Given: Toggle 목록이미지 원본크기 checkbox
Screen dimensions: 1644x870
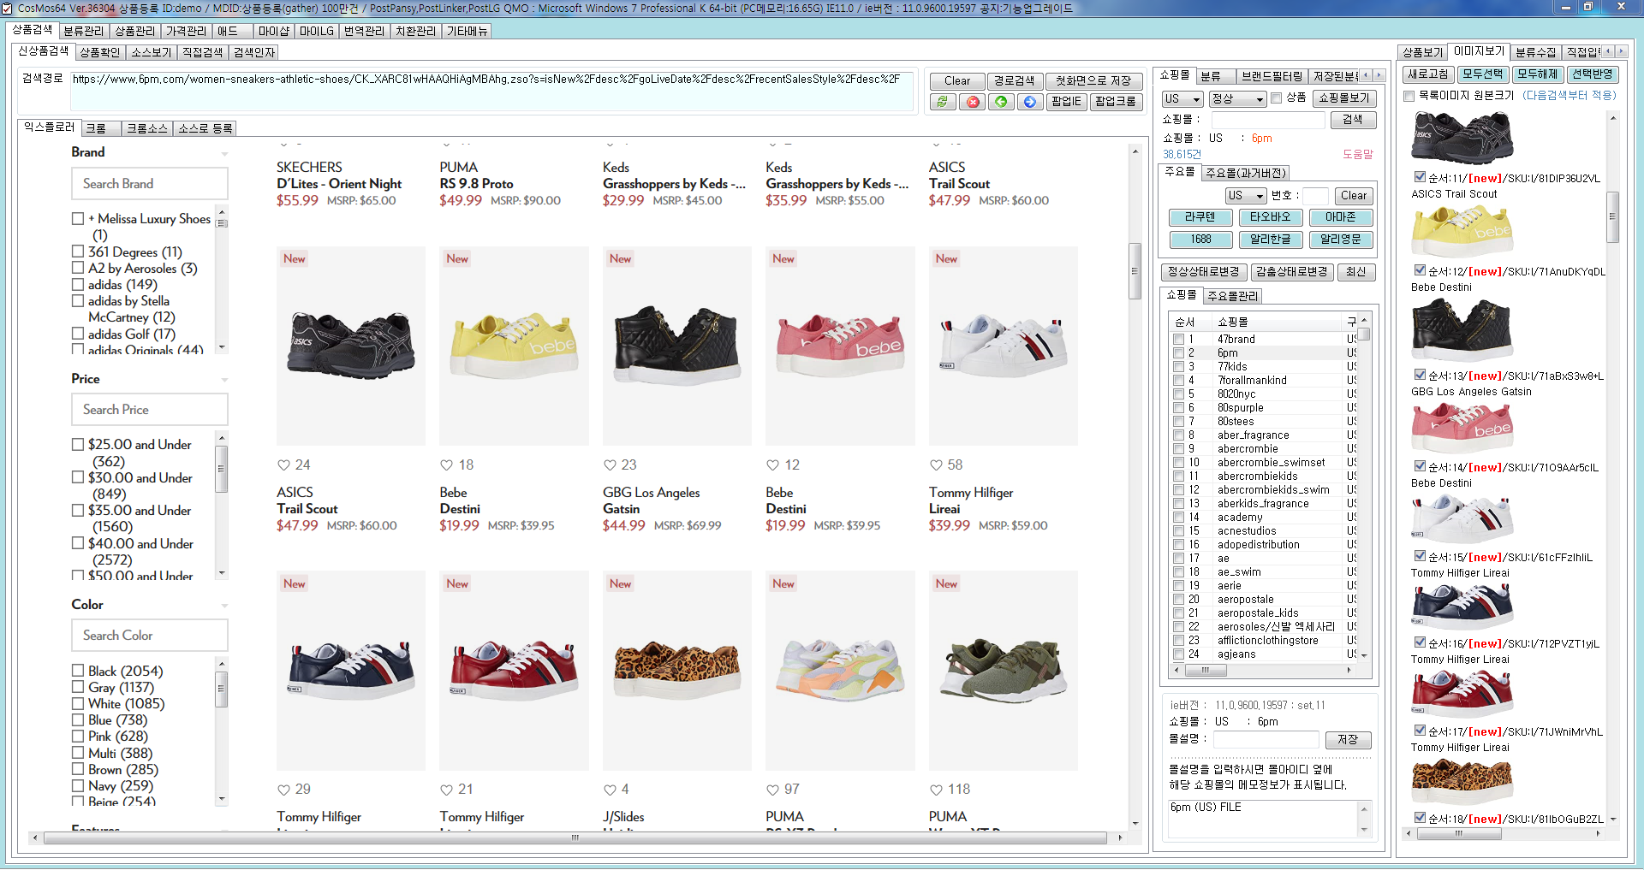Looking at the screenshot, I should pyautogui.click(x=1409, y=96).
